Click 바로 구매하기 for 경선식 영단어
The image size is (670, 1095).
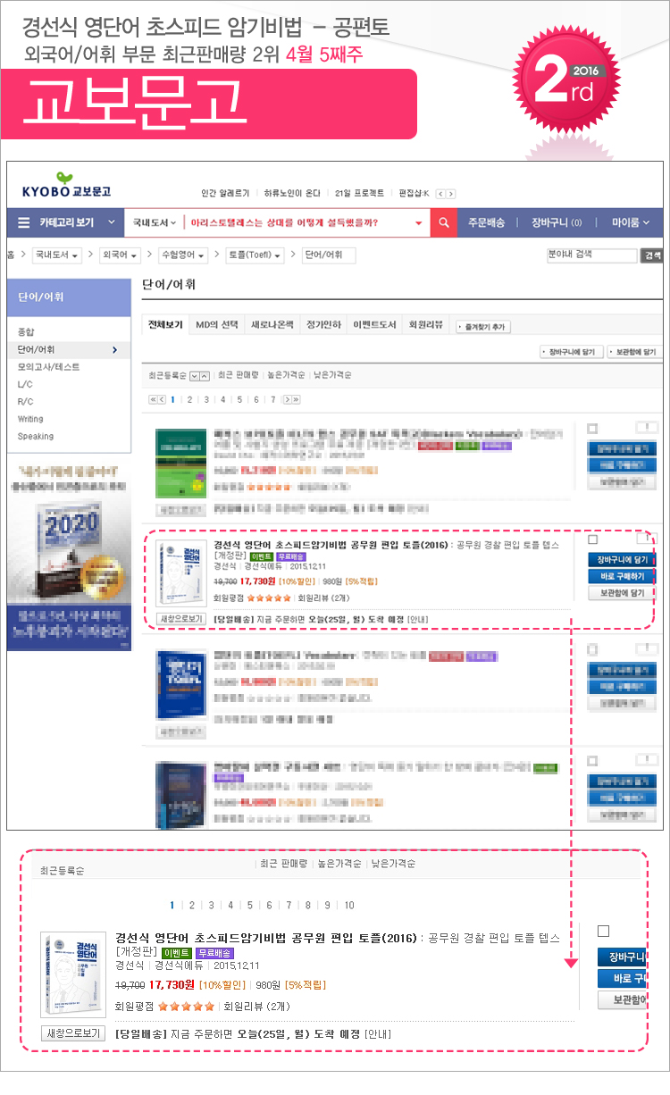622,576
